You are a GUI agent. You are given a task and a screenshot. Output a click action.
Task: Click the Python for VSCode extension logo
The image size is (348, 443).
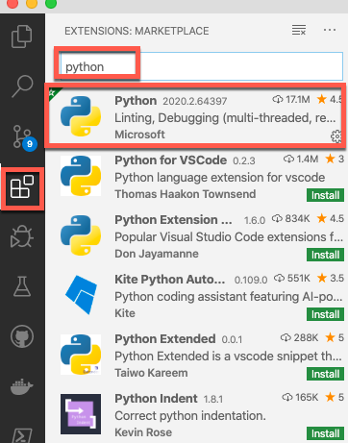(81, 176)
